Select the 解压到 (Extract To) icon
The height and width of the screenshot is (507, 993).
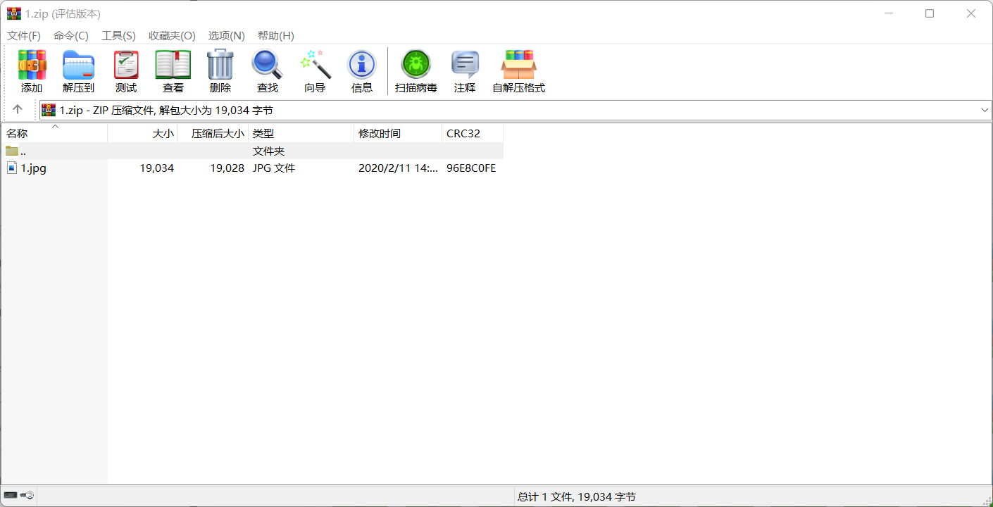tap(78, 70)
